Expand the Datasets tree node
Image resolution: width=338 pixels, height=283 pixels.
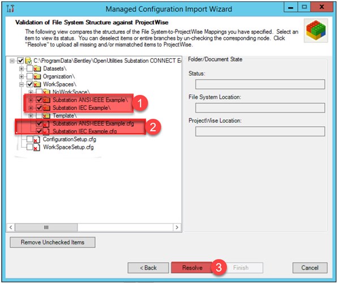click(22, 68)
